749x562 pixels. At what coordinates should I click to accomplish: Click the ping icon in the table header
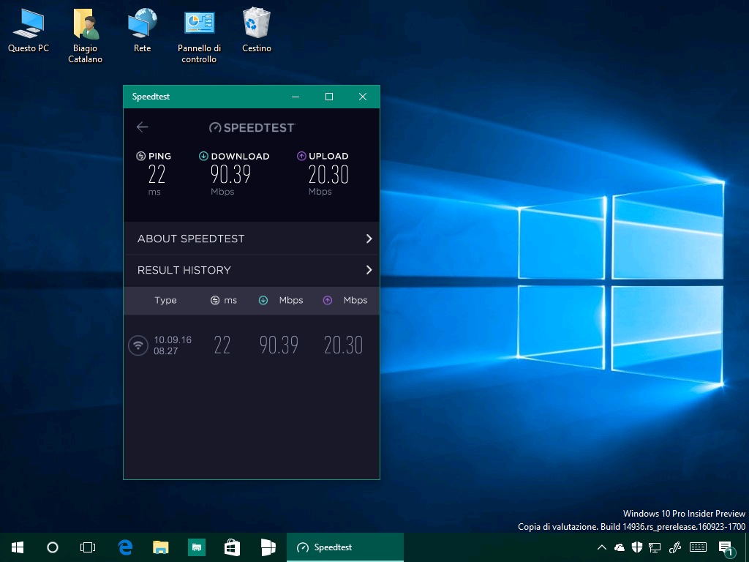[x=215, y=300]
